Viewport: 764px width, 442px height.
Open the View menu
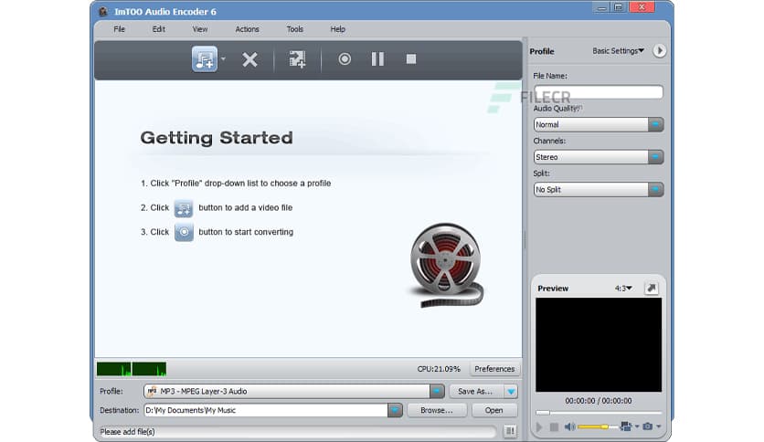tap(200, 29)
